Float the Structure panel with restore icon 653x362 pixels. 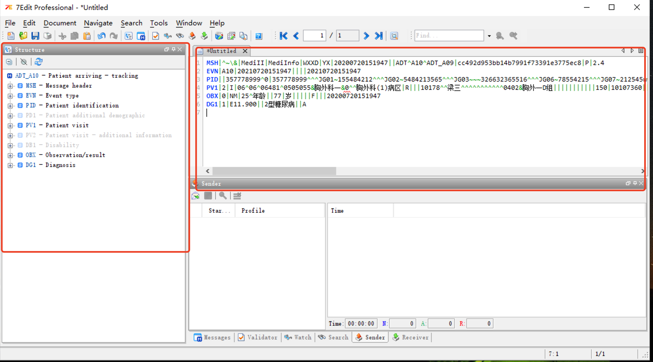[166, 49]
